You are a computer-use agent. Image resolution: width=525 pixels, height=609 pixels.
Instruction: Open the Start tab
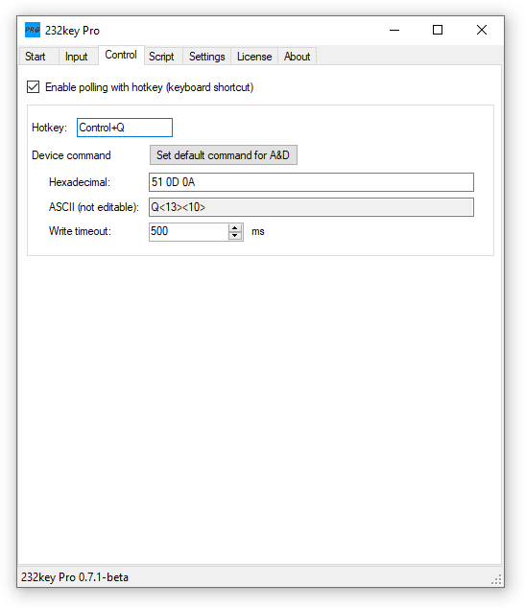click(38, 57)
